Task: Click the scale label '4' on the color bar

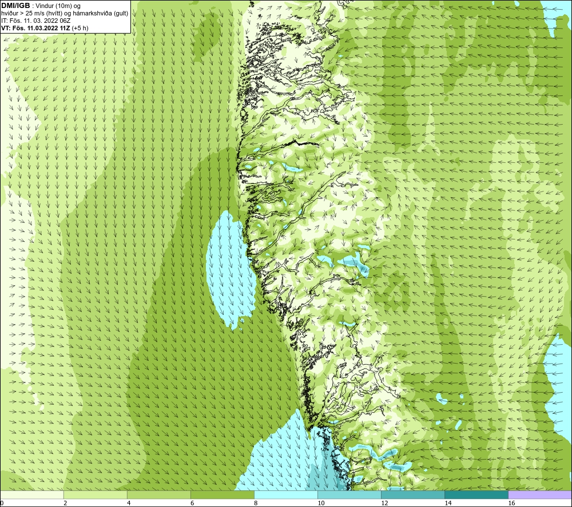Action: 129,503
